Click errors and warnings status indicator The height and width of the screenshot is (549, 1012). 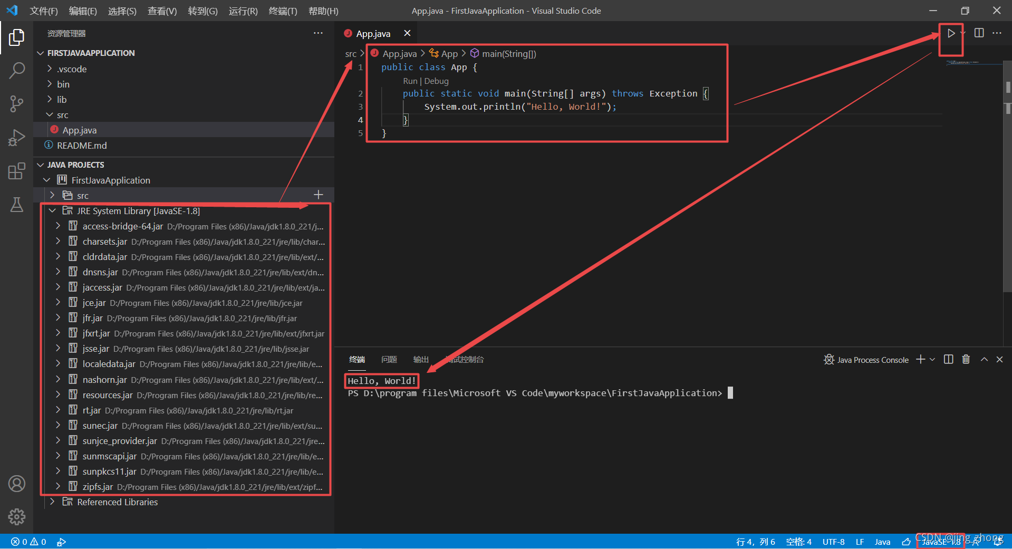(x=28, y=542)
